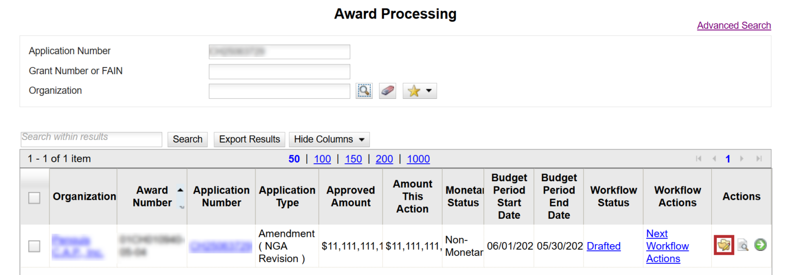The height and width of the screenshot is (275, 791).
Task: Sort by Award Number column
Action: (152, 197)
